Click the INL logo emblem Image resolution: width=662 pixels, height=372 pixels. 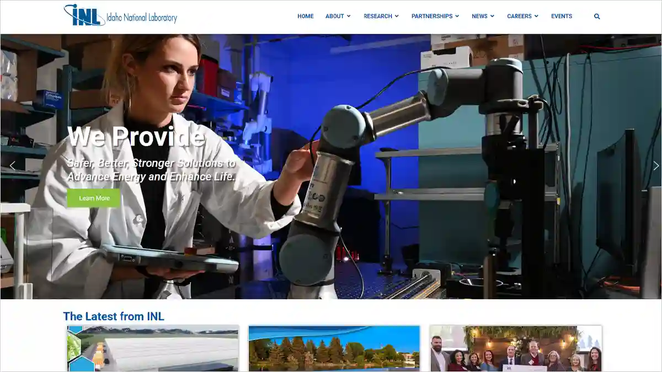(x=84, y=15)
